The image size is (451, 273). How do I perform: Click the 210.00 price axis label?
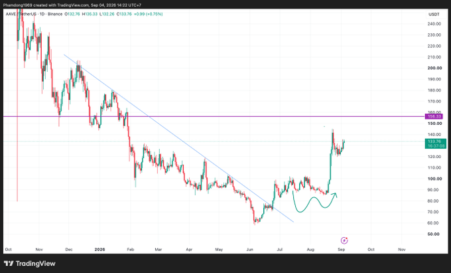point(434,57)
